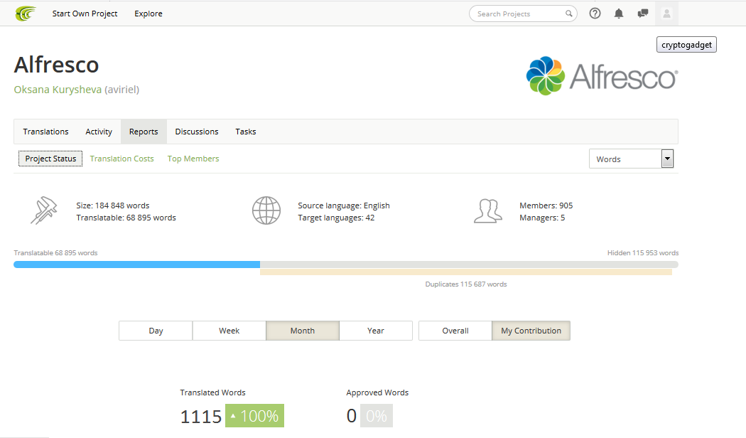Click the grey 0% approved badge

pyautogui.click(x=377, y=416)
